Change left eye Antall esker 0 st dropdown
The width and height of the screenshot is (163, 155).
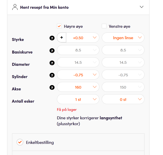coord(123,99)
